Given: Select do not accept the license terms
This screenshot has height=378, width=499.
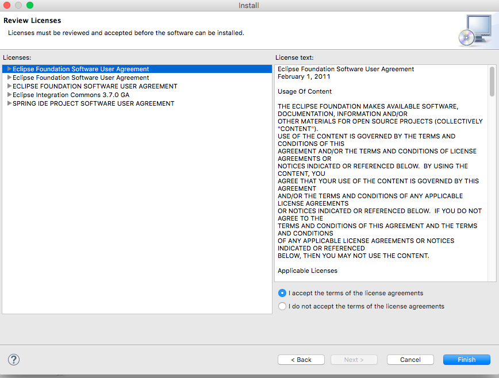Looking at the screenshot, I should [282, 306].
